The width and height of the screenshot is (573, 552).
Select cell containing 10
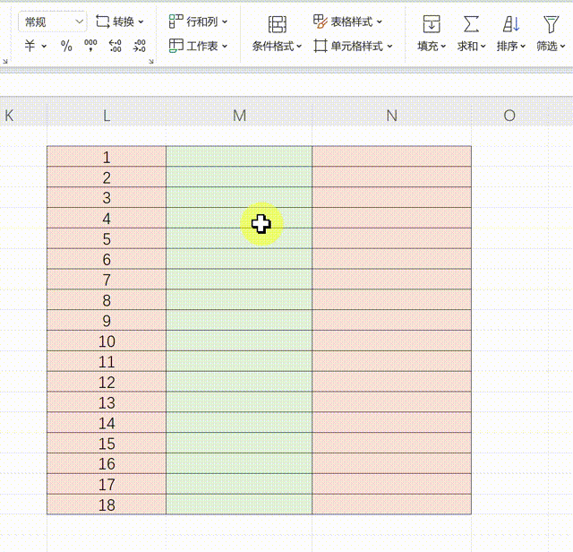click(x=107, y=341)
